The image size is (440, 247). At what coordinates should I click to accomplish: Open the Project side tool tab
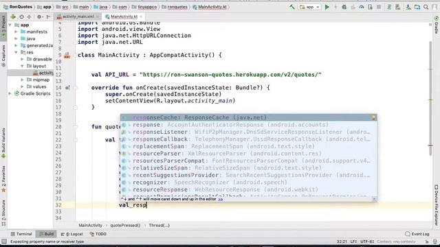[x=3, y=27]
